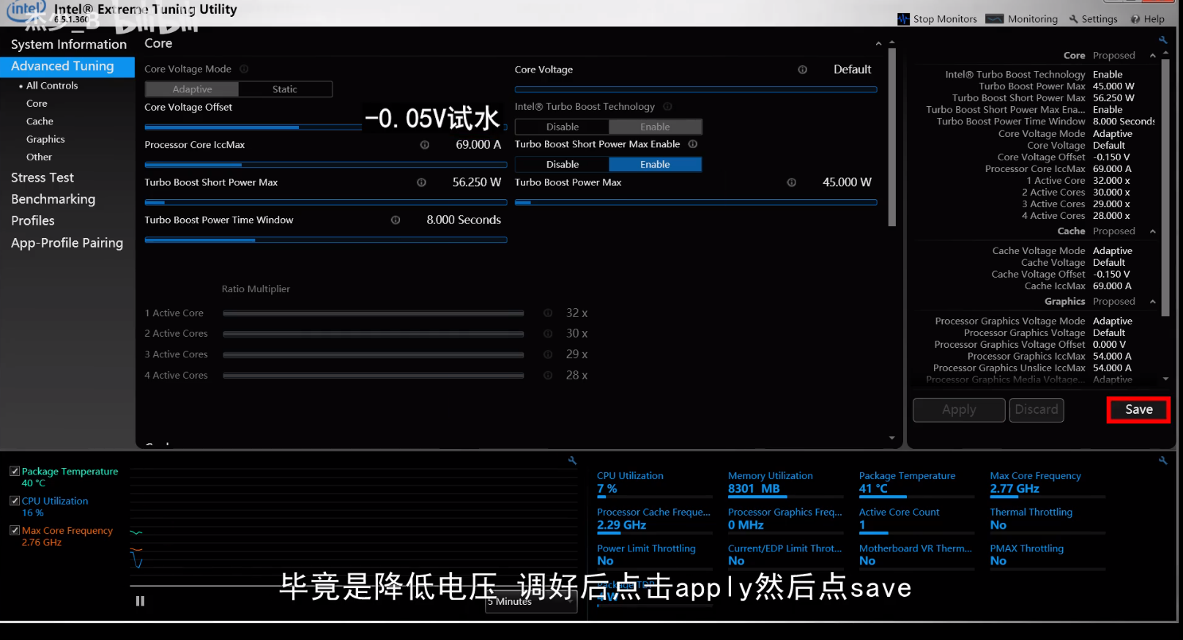Select Static core voltage mode
Screen dimensions: 1183x640
(285, 89)
